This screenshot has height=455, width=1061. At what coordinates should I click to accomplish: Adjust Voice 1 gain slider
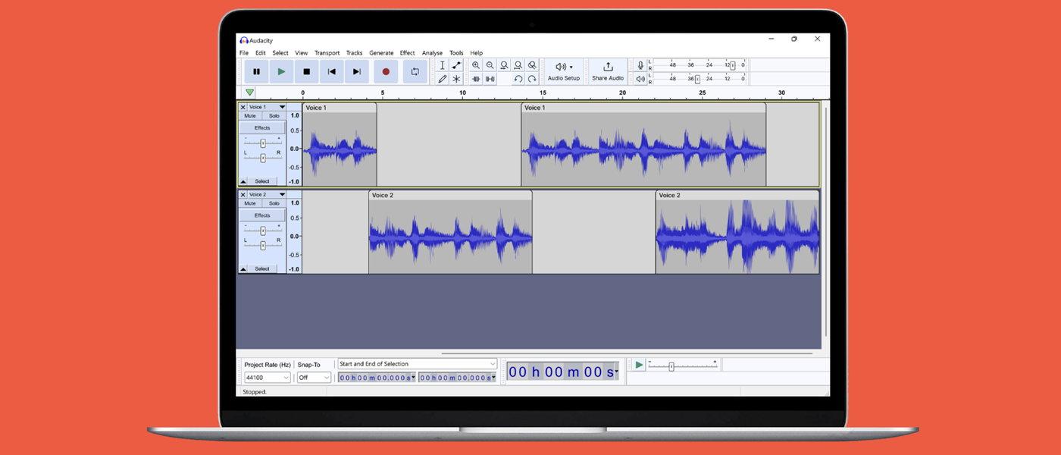[263, 143]
